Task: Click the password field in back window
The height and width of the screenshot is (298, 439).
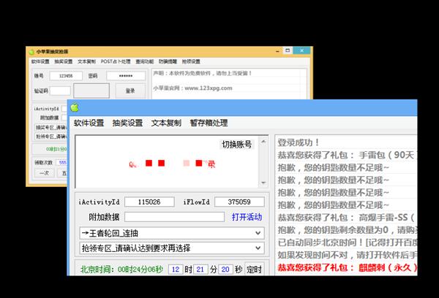Action: pos(126,76)
